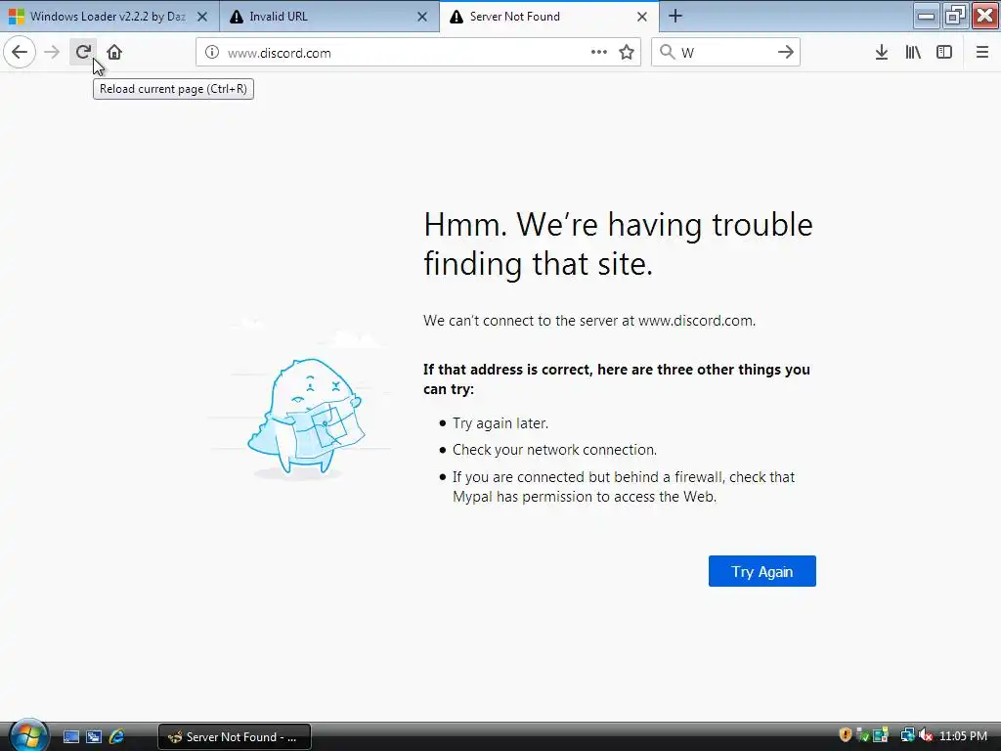Click the forward navigation arrow

pos(52,52)
